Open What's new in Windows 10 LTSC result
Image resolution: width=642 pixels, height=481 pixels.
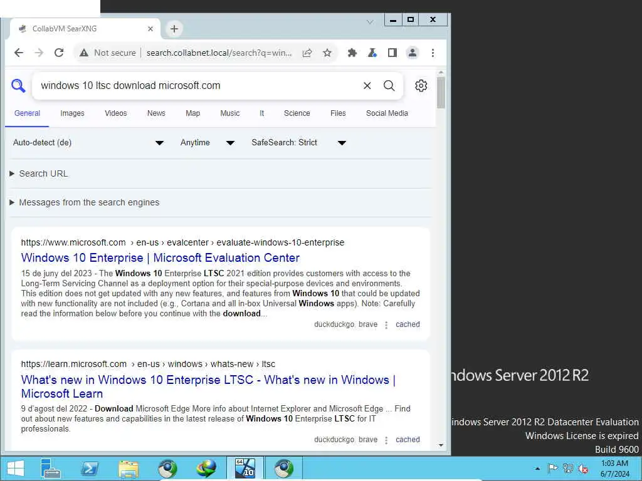pyautogui.click(x=208, y=386)
